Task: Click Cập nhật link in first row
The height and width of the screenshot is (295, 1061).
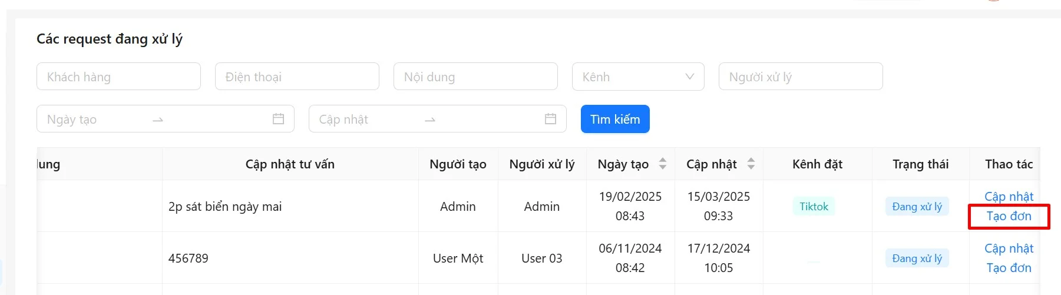Action: pyautogui.click(x=1009, y=197)
